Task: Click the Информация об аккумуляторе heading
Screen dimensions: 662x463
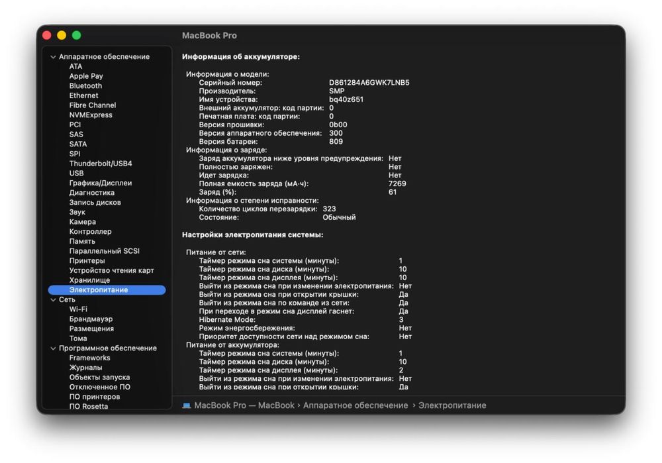Action: pyautogui.click(x=241, y=56)
